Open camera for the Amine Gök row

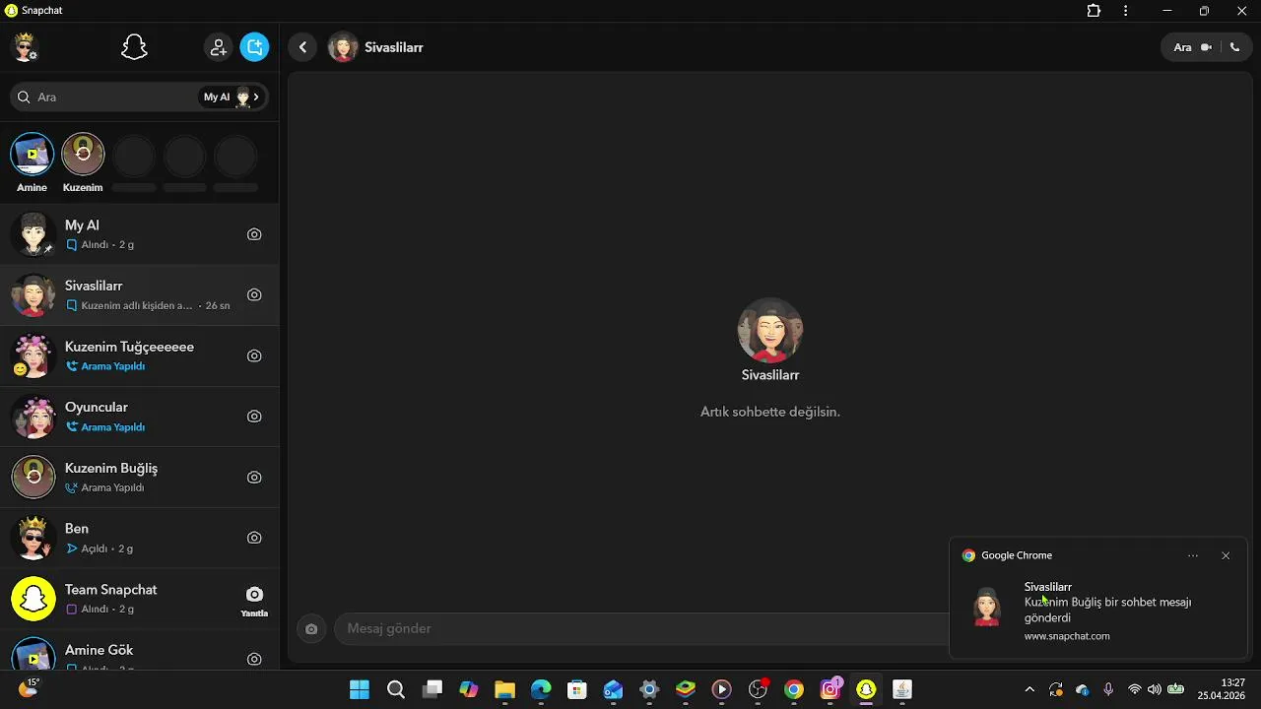pyautogui.click(x=254, y=659)
